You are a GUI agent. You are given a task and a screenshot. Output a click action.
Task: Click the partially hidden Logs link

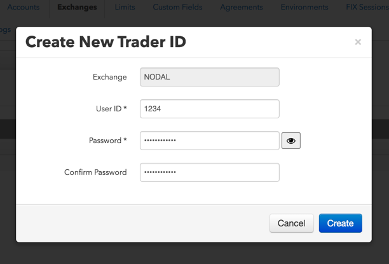point(5,29)
